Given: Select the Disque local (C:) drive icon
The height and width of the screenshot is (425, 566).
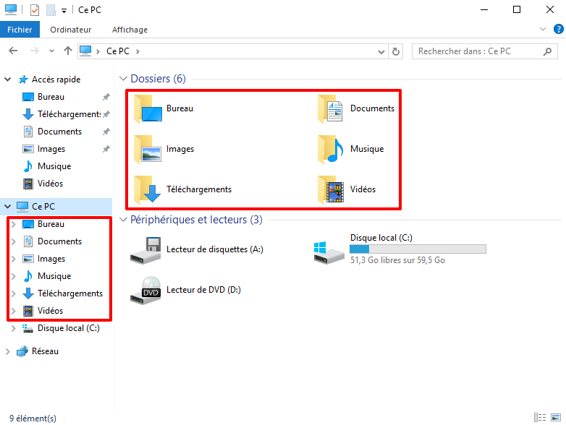Looking at the screenshot, I should tap(329, 252).
